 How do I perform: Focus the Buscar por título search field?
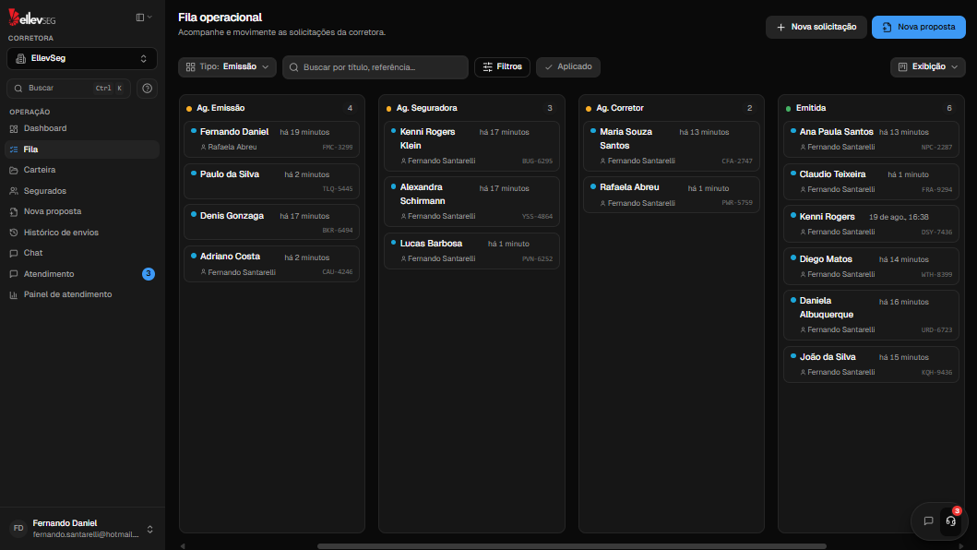375,67
